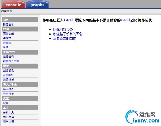This screenshot has width=161, height=126.
Task: Select 用户注销 to log out
Action: [x=8, y=121]
